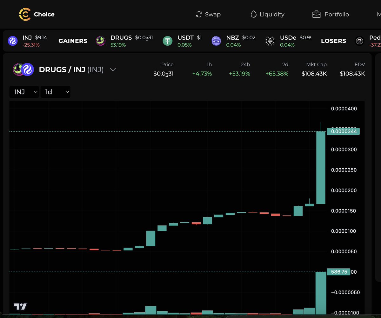Screen dimensions: 381x318
Task: Expand the DRUGS / INJ pair selector chevron
Action: coord(113,69)
